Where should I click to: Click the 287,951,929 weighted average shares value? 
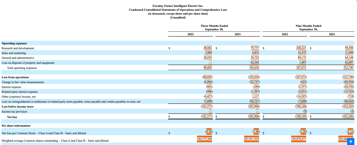click(252, 139)
